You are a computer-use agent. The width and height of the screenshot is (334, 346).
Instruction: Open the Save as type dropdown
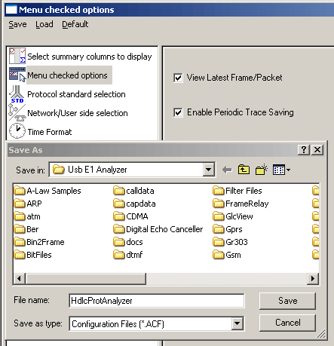click(x=237, y=323)
